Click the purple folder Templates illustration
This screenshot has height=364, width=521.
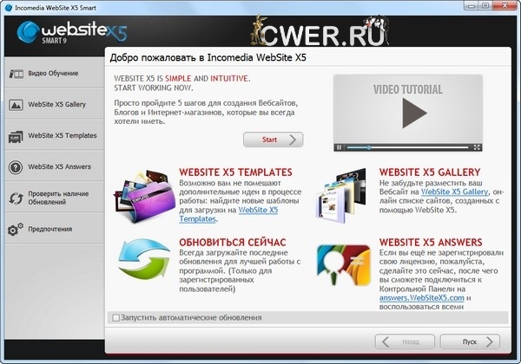(145, 196)
